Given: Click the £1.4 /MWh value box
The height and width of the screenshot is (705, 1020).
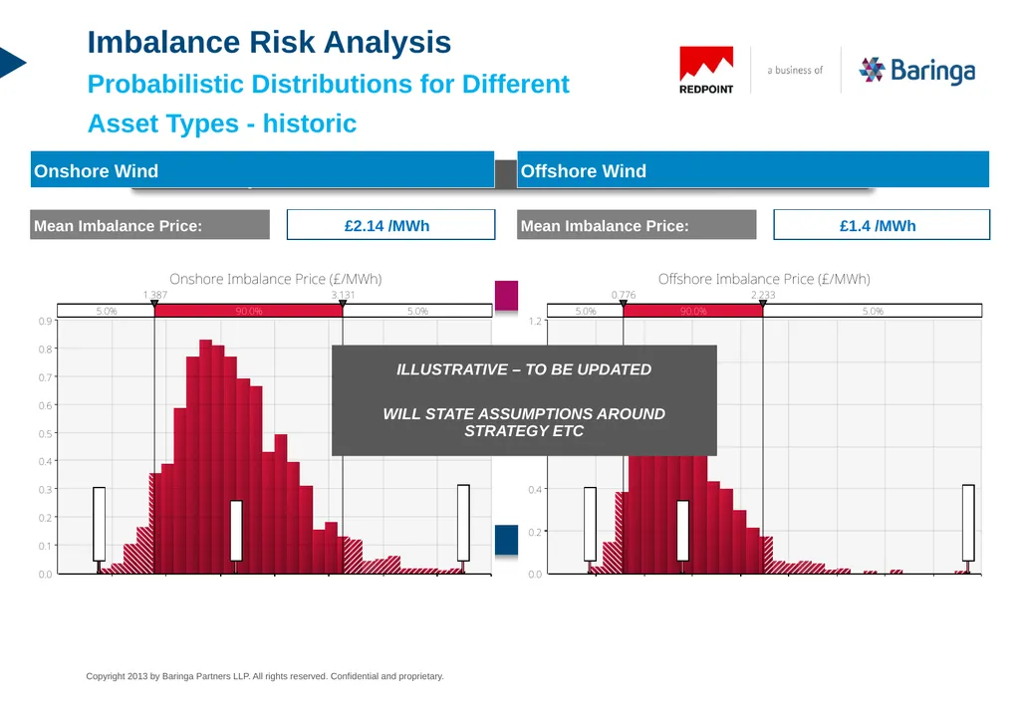Looking at the screenshot, I should coord(882,225).
